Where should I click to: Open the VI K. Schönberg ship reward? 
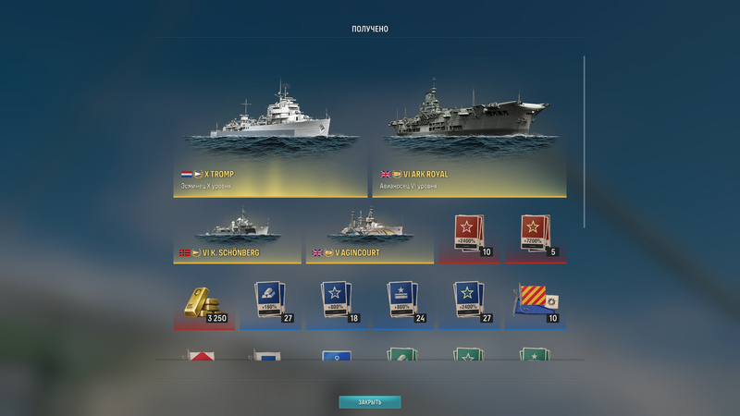pyautogui.click(x=237, y=234)
